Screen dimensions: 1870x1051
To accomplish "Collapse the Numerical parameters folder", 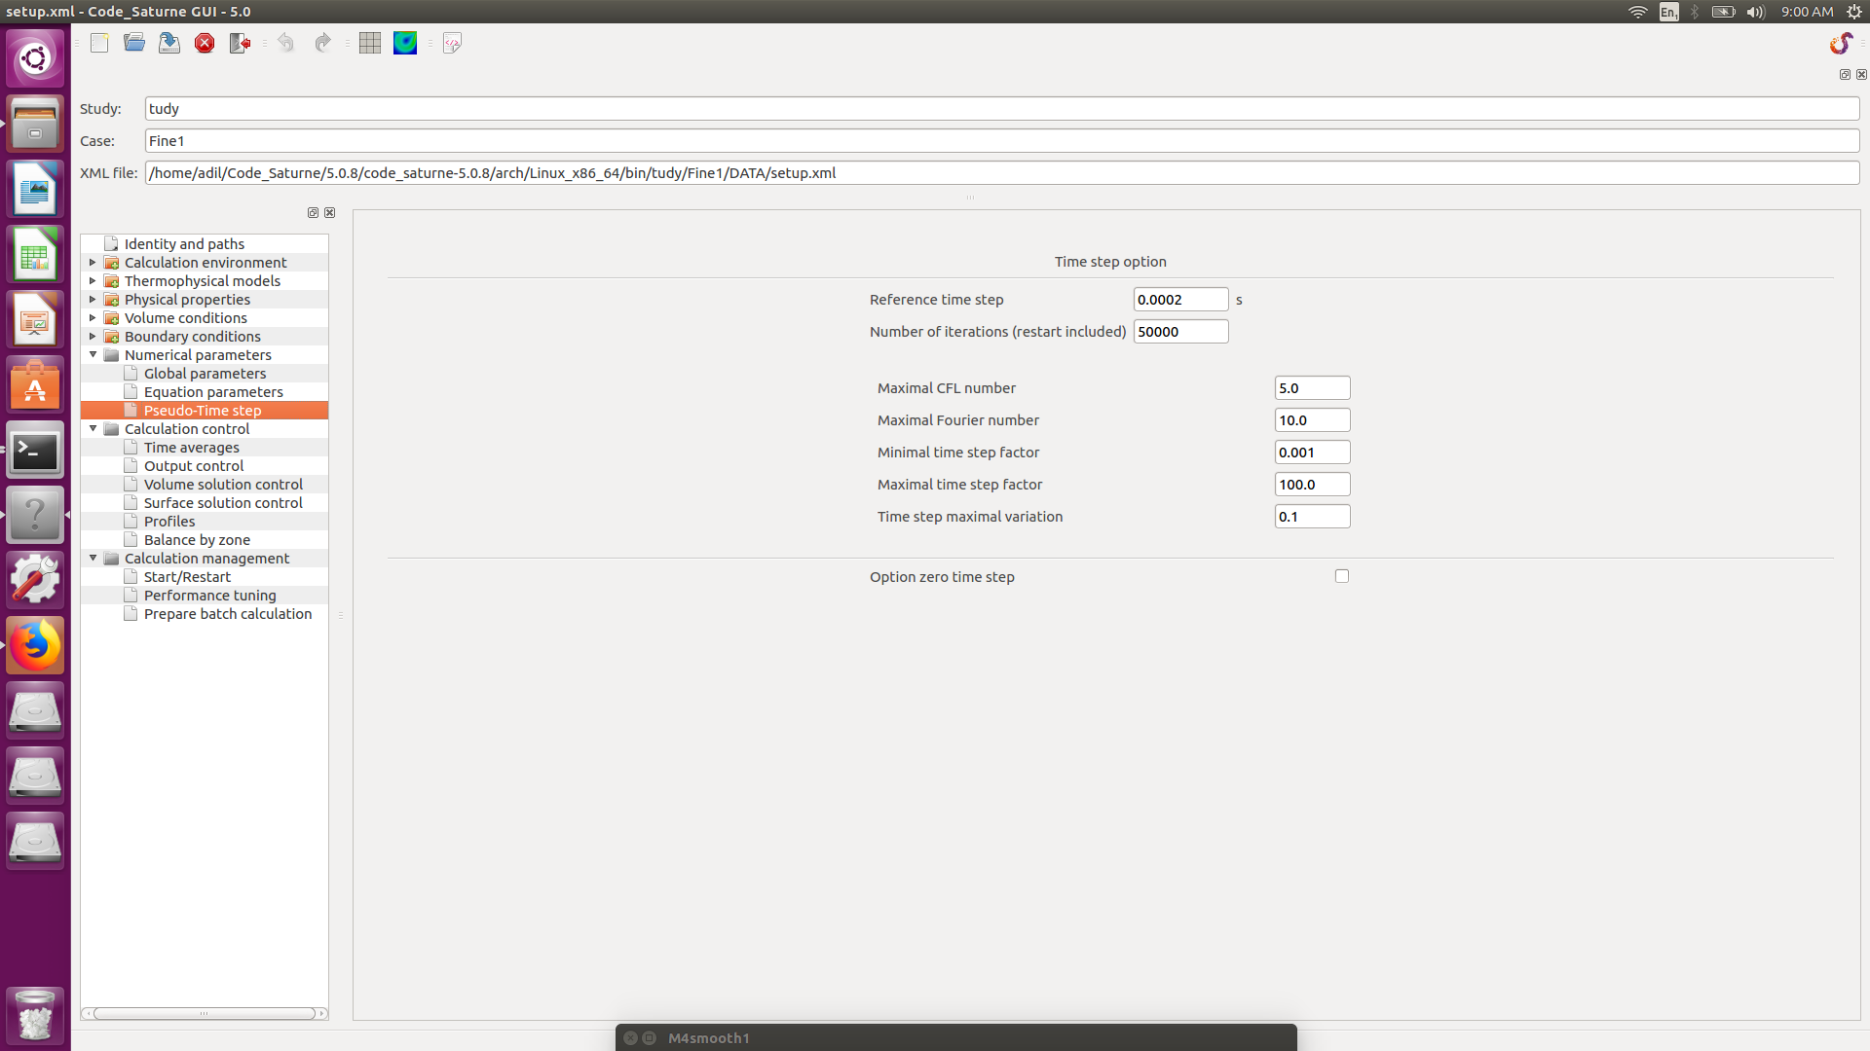I will (93, 355).
